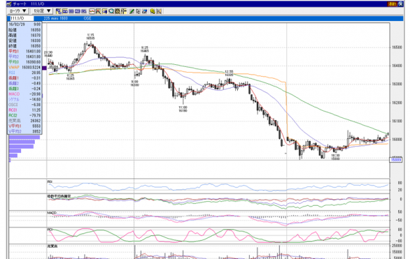Screen dimensions: 410x259
Task: Select the arrow pointer tool in toolbar
Action: tap(138, 11)
